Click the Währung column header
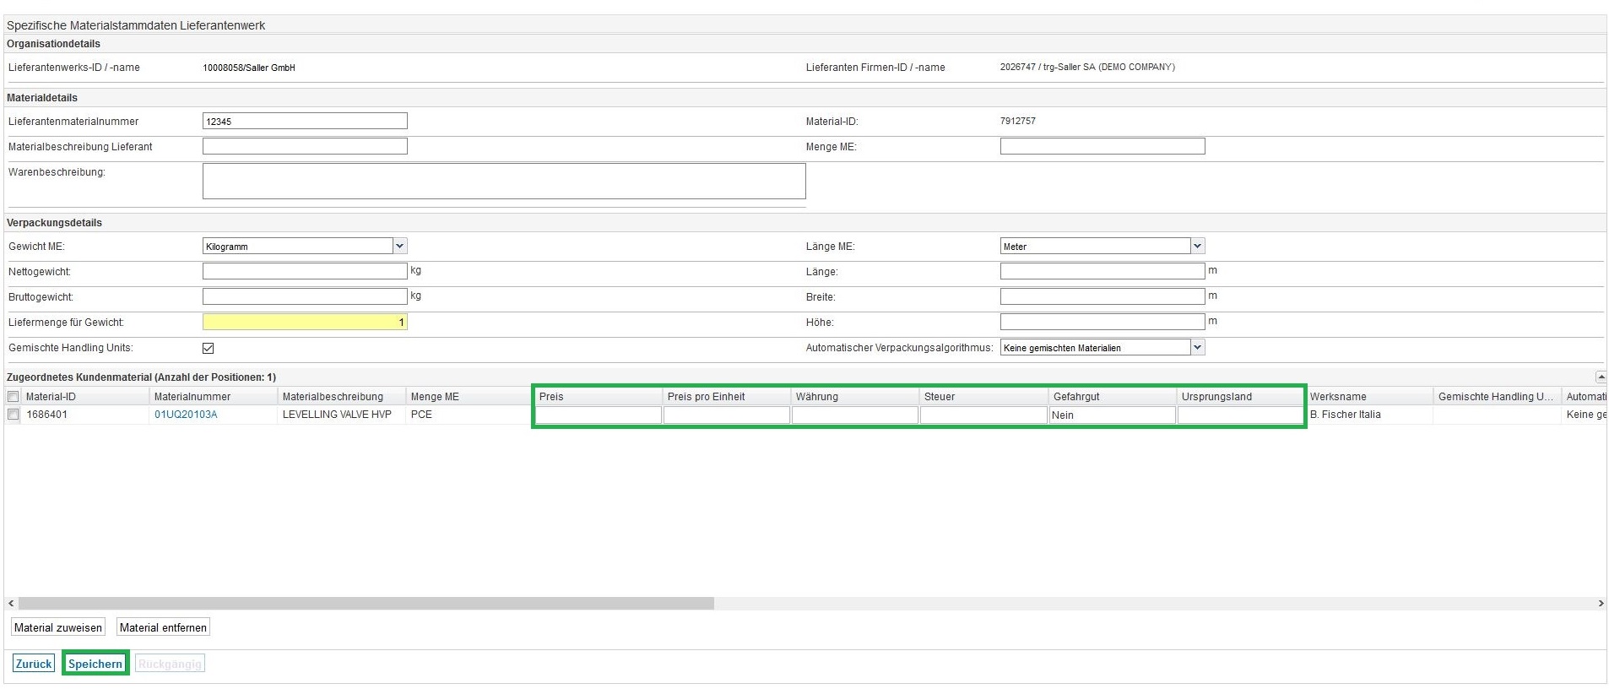Screen dimensions: 1609x689 pos(855,397)
